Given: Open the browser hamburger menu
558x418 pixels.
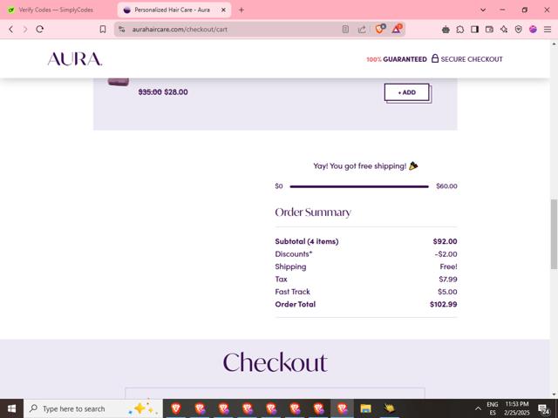Looking at the screenshot, I should click(548, 30).
